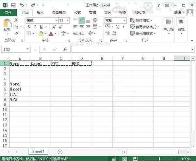The image size is (196, 161).
Task: Expand 套用表格格式 table format menu
Action: (144, 27)
